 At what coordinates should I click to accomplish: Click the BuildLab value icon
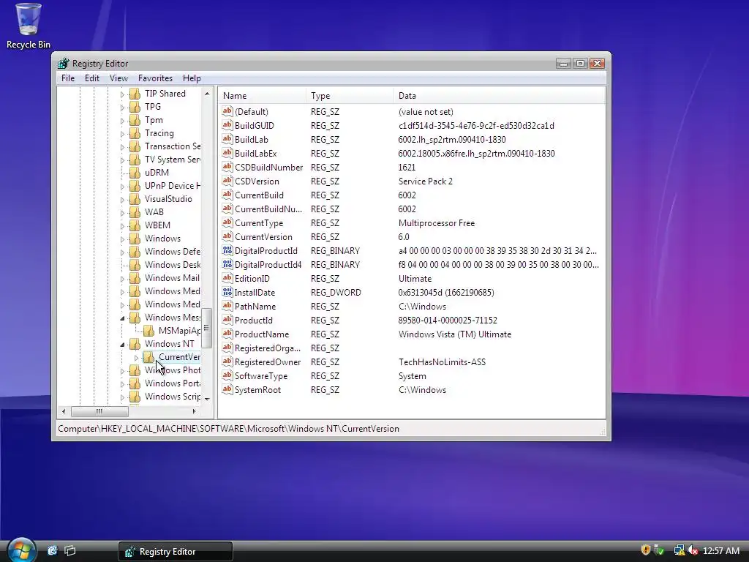(x=227, y=139)
